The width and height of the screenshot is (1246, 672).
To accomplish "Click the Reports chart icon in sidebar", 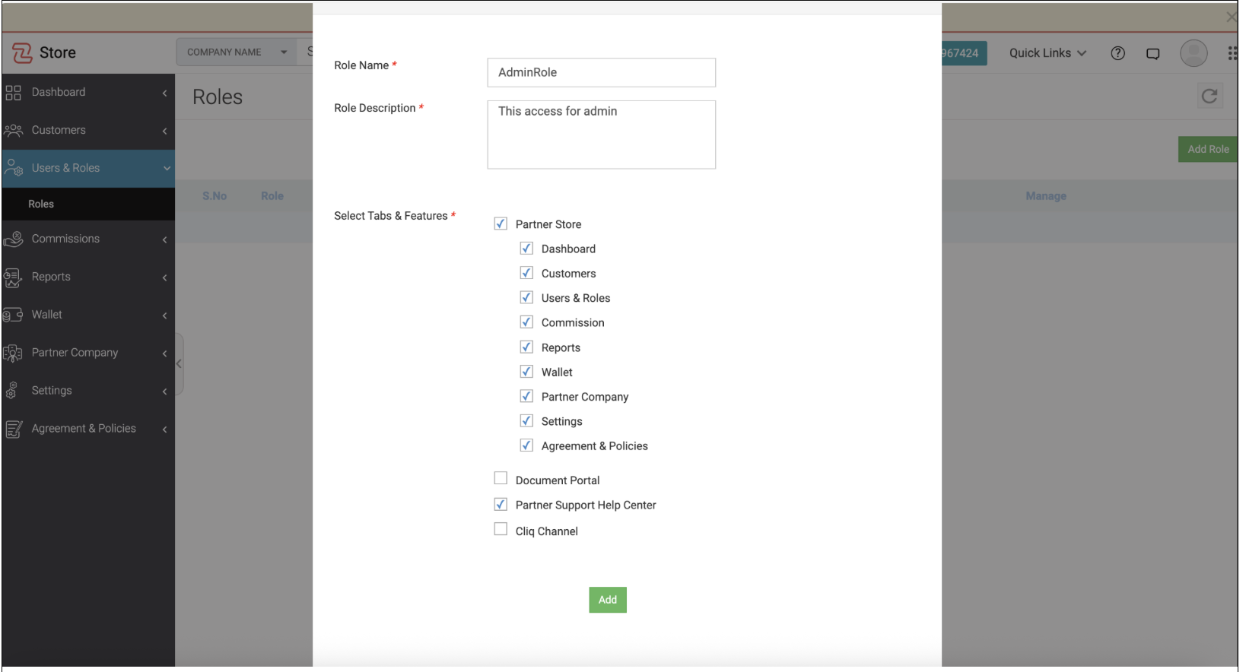I will (13, 277).
